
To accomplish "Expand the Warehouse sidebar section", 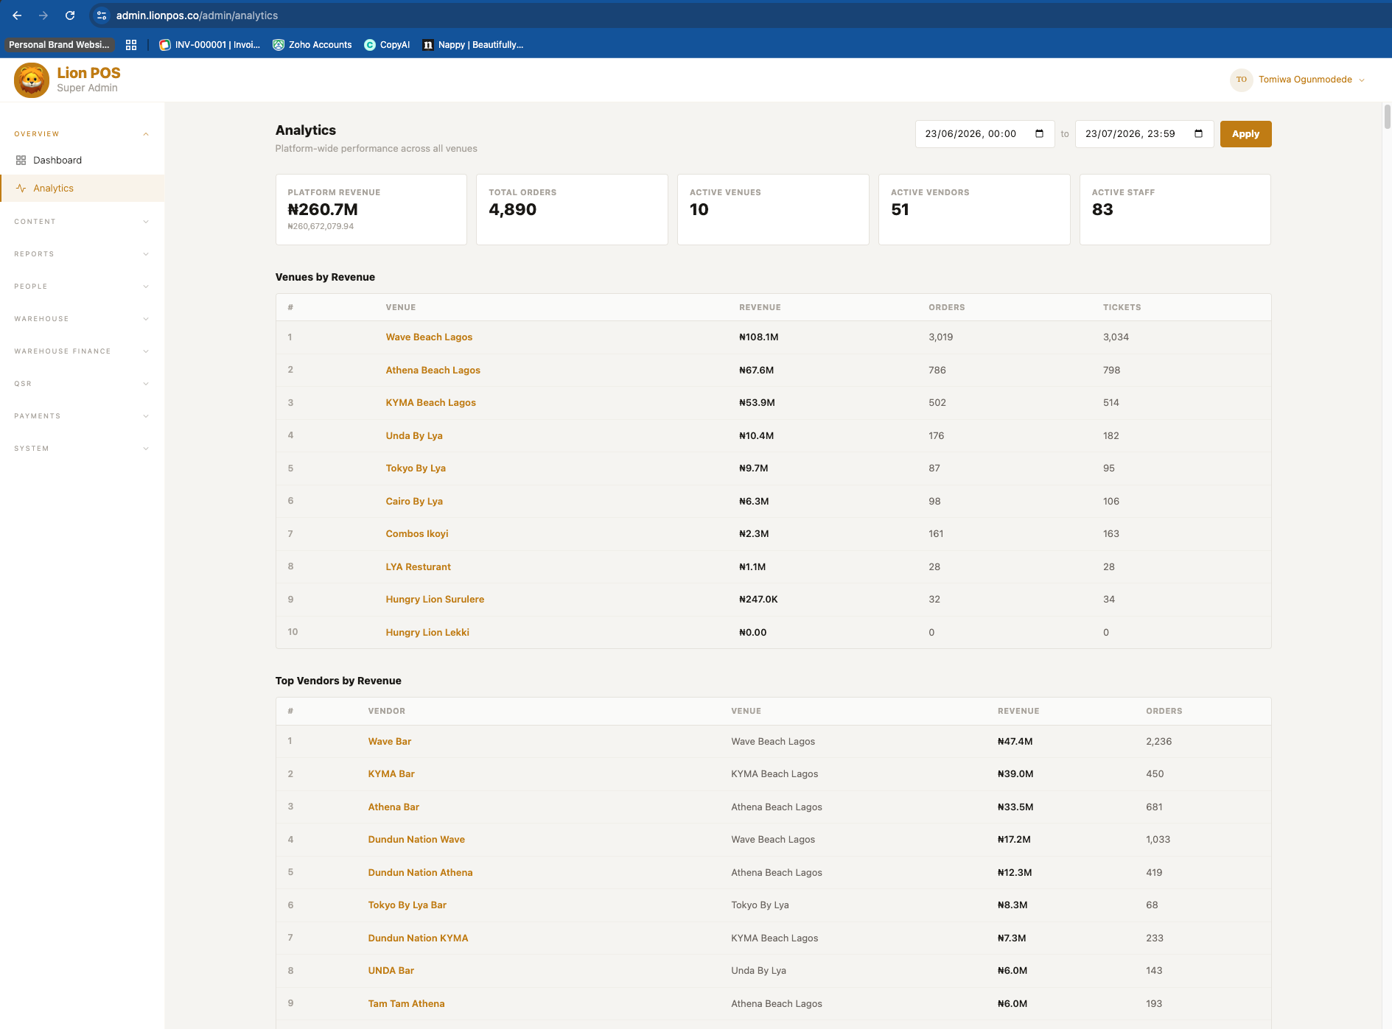I will click(82, 319).
